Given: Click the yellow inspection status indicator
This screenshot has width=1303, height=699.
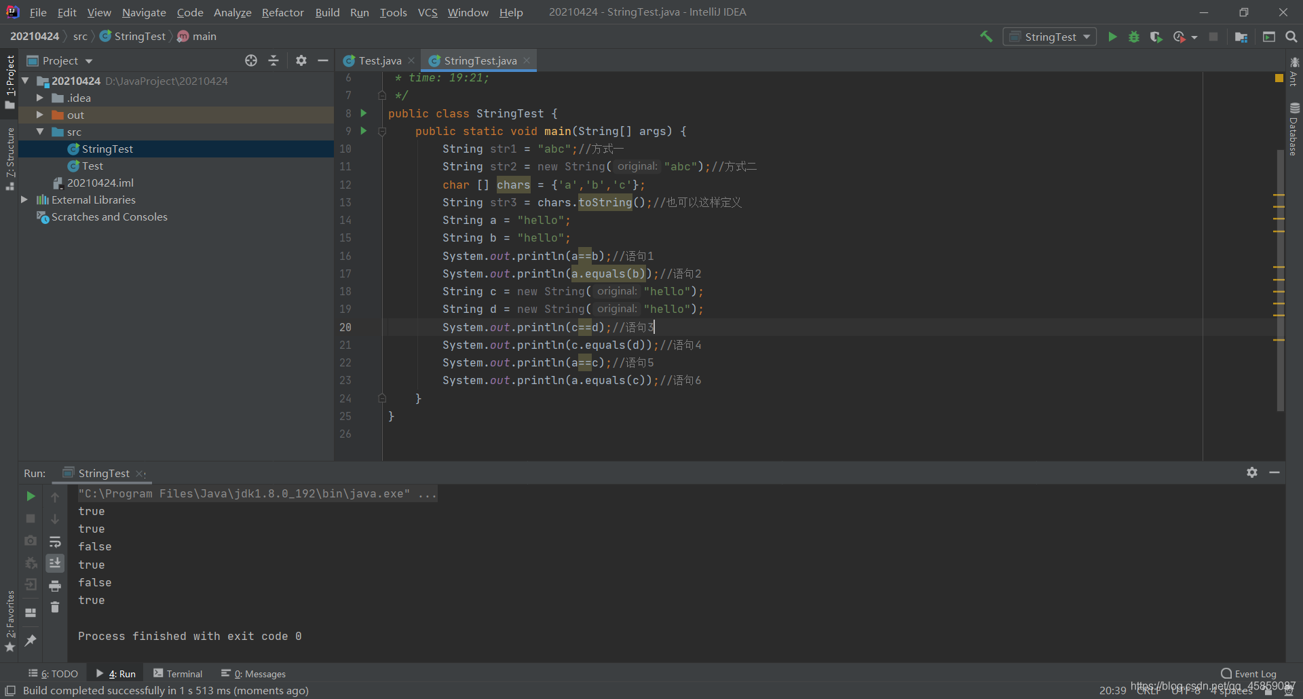Looking at the screenshot, I should point(1279,78).
